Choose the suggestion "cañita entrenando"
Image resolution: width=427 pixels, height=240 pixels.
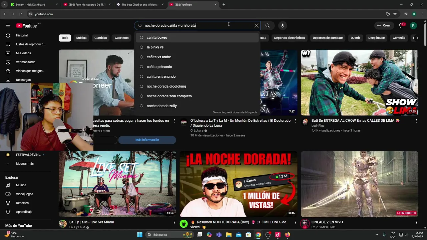197,77
